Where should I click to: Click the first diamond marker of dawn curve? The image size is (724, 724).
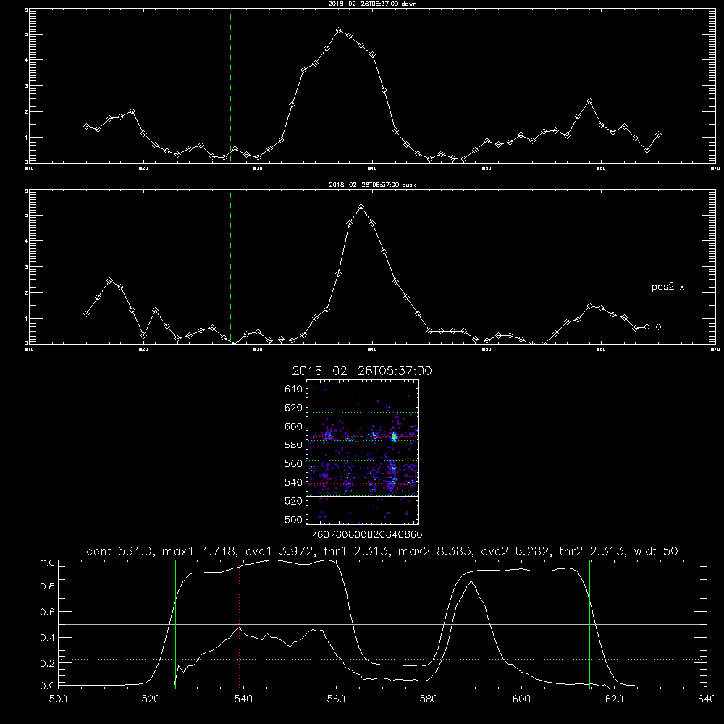click(x=86, y=126)
